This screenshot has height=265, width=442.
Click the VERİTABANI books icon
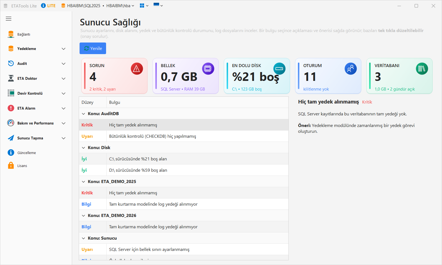coord(422,69)
